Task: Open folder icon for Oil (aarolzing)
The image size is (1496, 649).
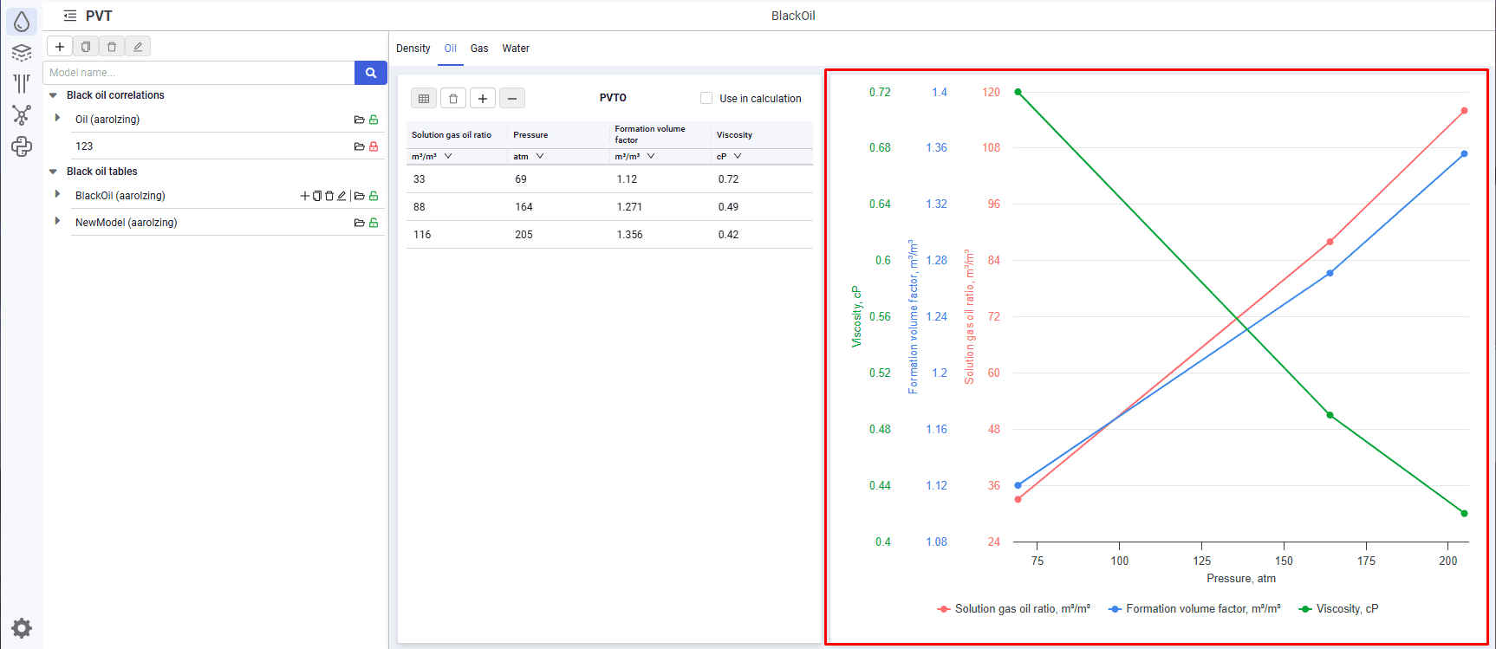Action: point(359,120)
